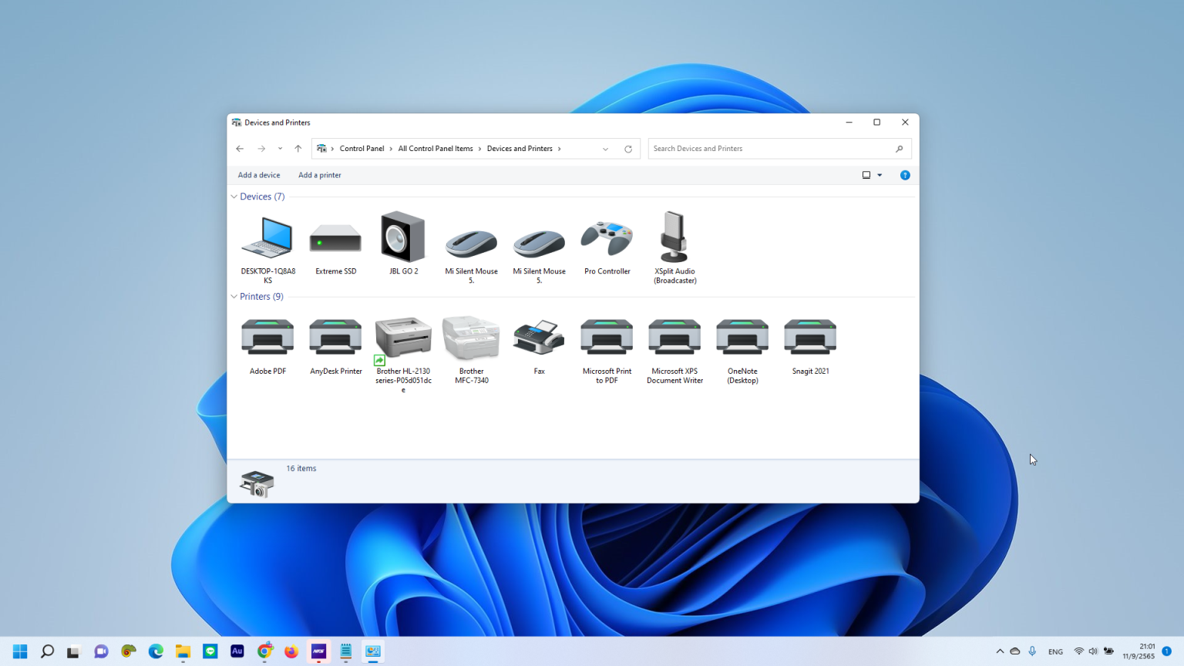Open the notification center badge
1184x666 pixels.
(1166, 651)
